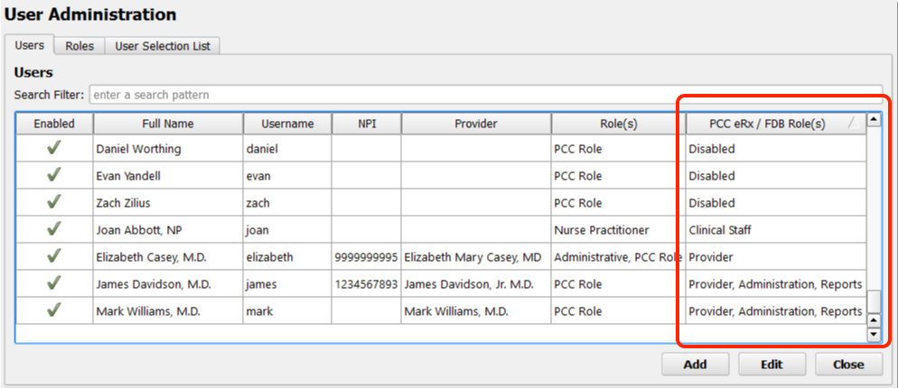Click username cell 'daniel'
The height and width of the screenshot is (388, 898).
287,149
